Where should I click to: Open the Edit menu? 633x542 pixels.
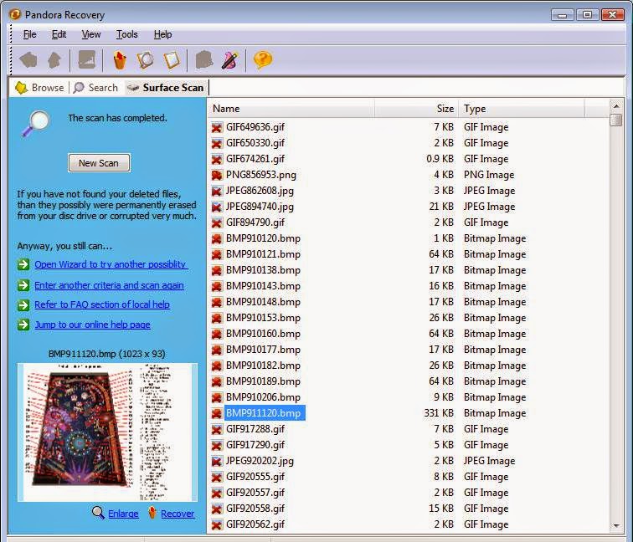[x=59, y=34]
